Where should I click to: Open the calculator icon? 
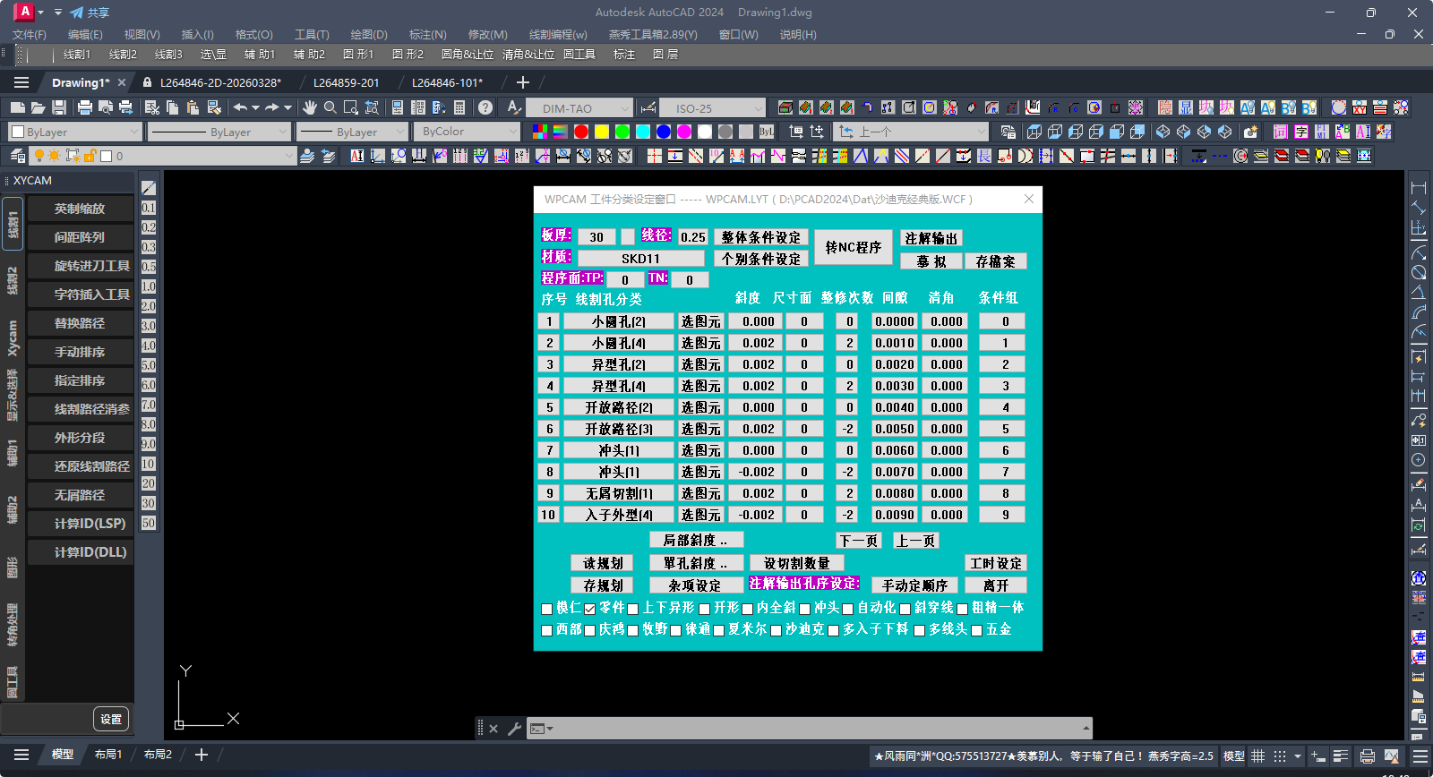click(x=459, y=107)
